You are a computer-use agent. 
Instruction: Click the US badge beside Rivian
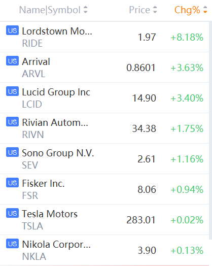(12, 122)
